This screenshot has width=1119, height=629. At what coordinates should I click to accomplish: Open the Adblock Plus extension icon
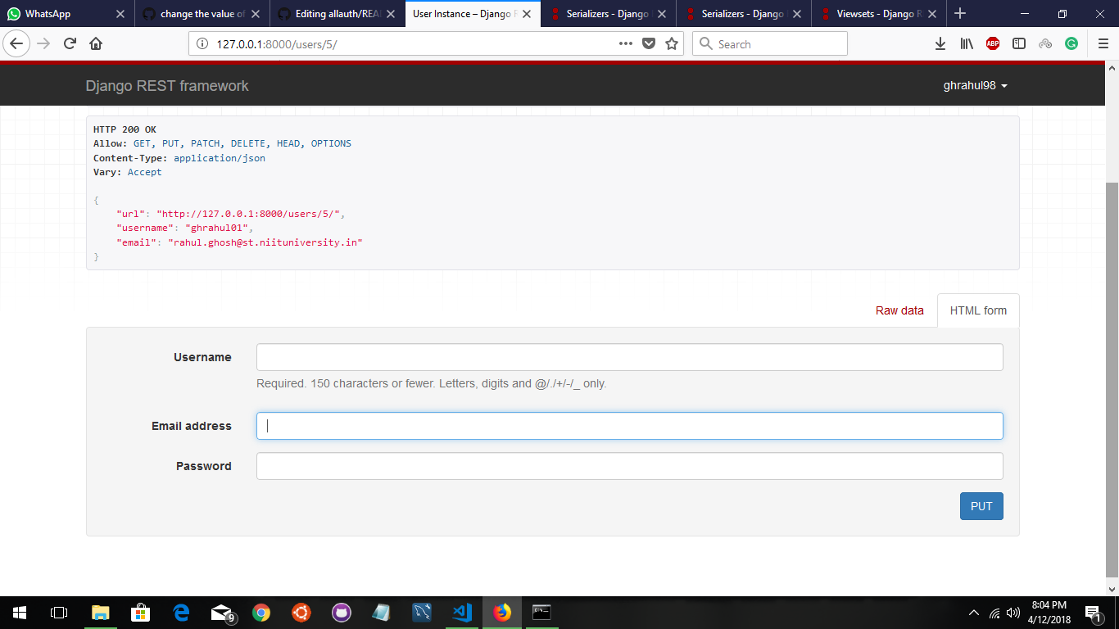992,43
